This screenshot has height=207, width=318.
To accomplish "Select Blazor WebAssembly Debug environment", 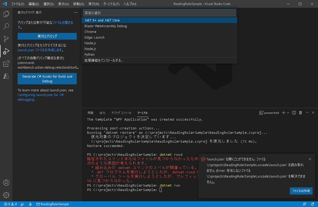I will click(x=159, y=26).
